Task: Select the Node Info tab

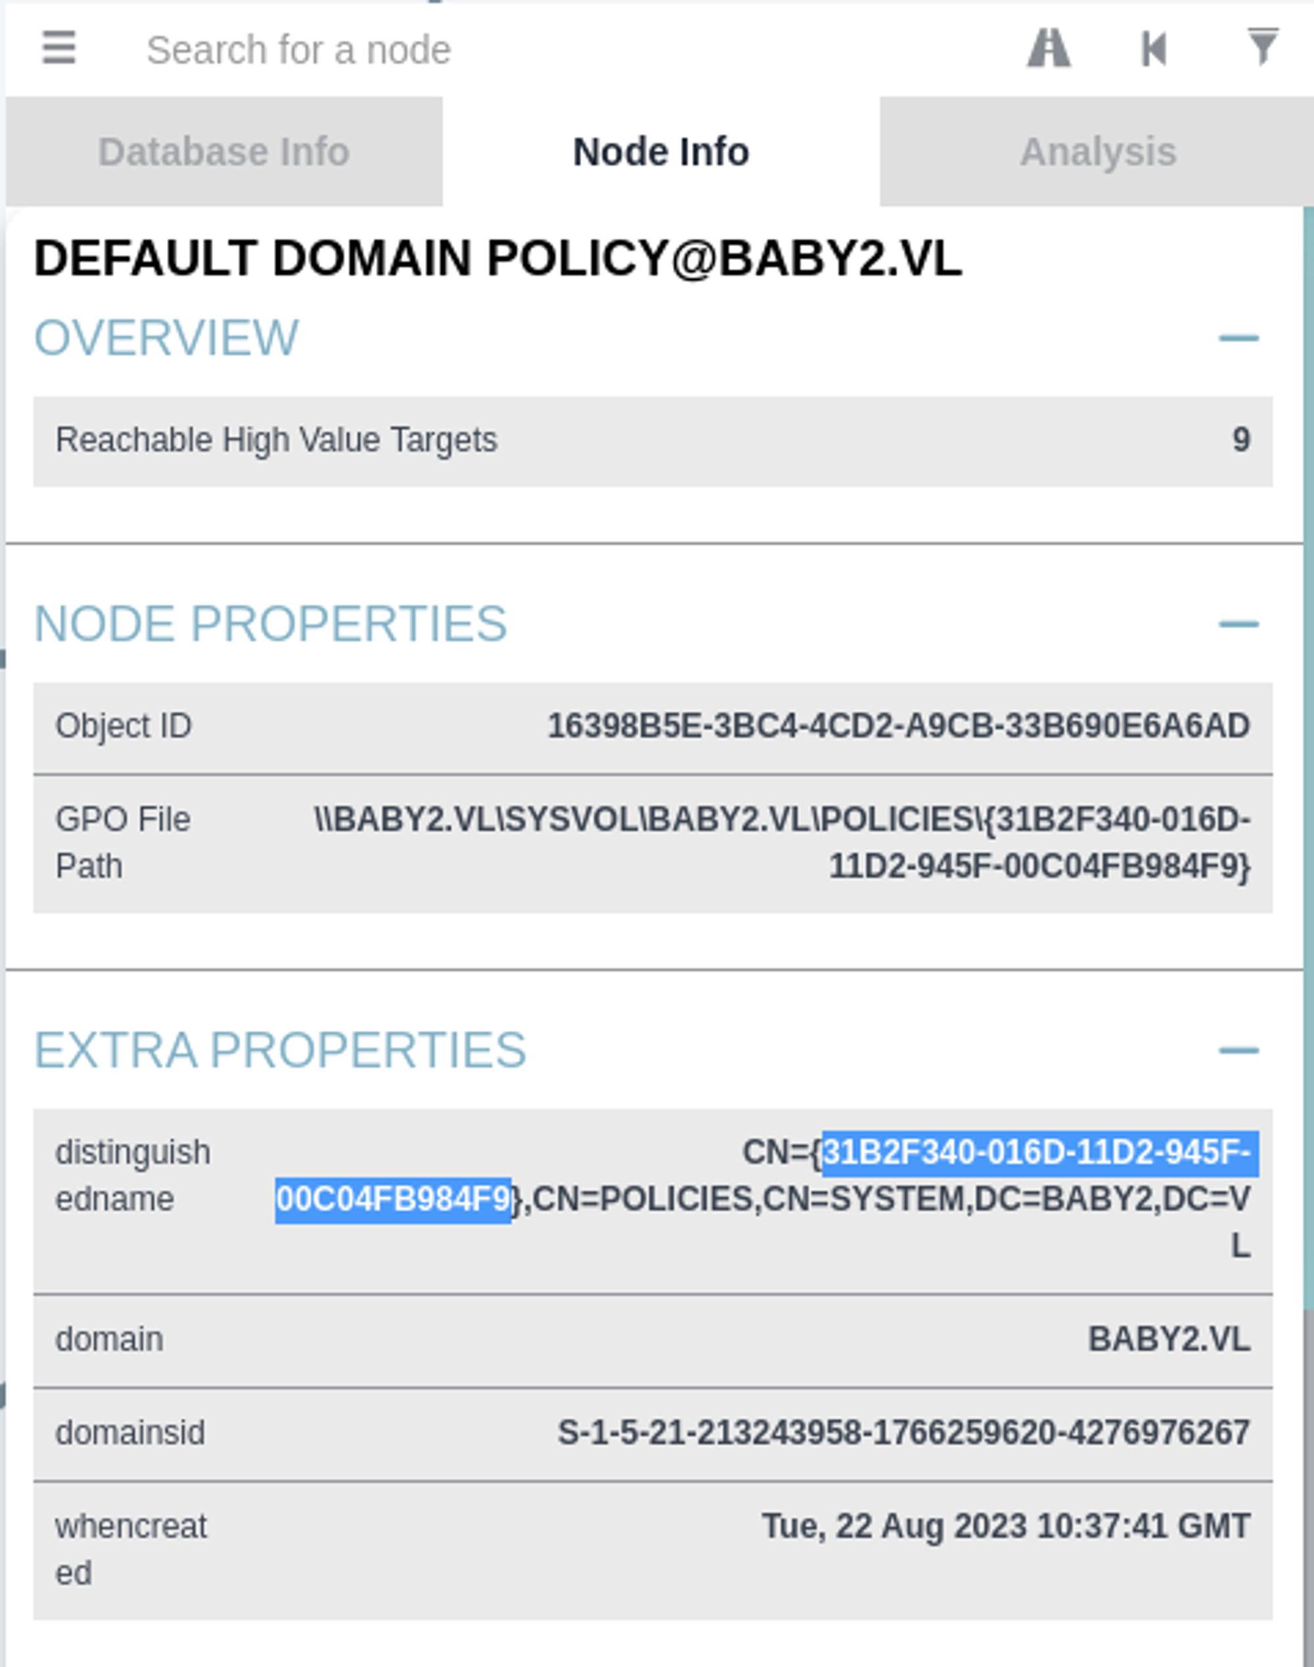Action: coord(661,152)
